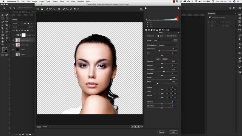Open the Filter menu
The image size is (242, 136).
[62, 2]
